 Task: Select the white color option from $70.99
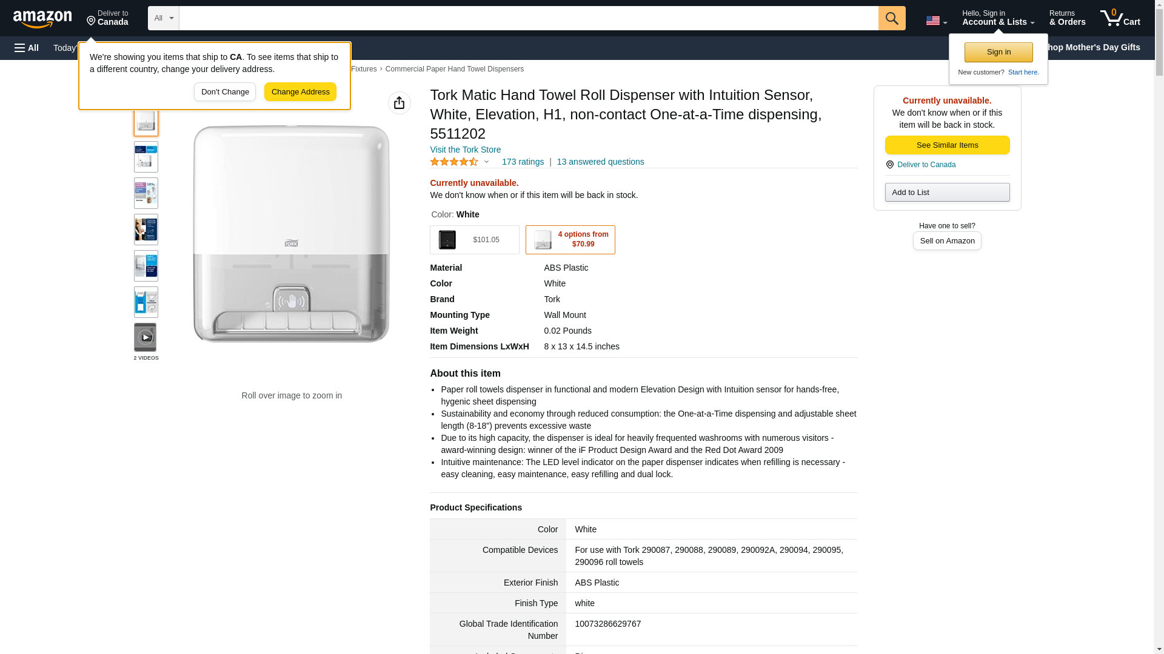point(570,240)
